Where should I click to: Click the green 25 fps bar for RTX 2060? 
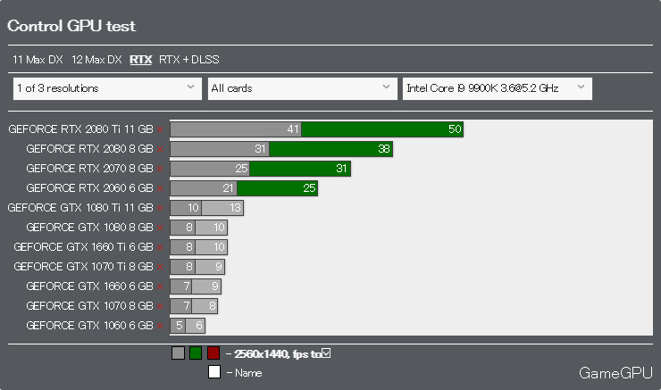(278, 188)
